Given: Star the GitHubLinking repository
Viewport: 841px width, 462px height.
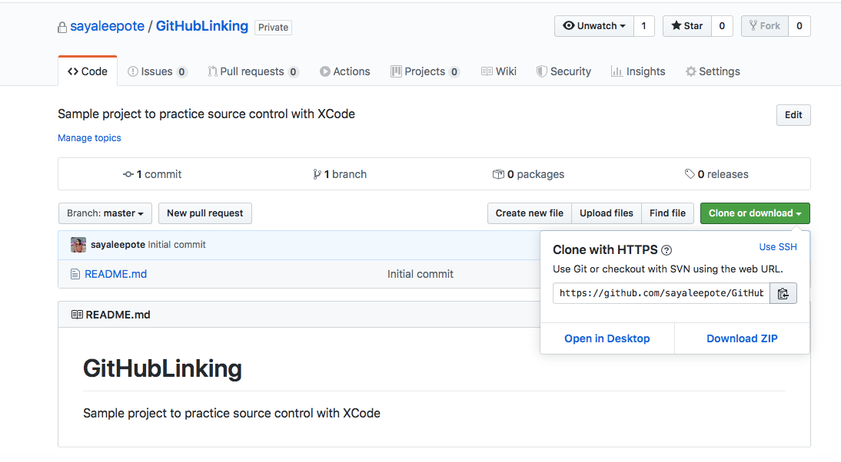Looking at the screenshot, I should click(x=686, y=26).
